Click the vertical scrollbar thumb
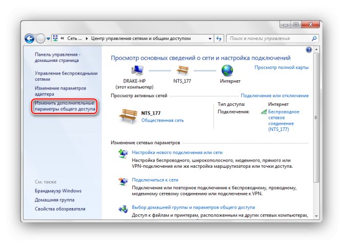 pyautogui.click(x=316, y=118)
